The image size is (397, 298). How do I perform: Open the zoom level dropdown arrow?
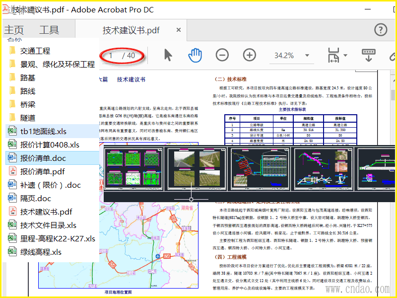[307, 55]
